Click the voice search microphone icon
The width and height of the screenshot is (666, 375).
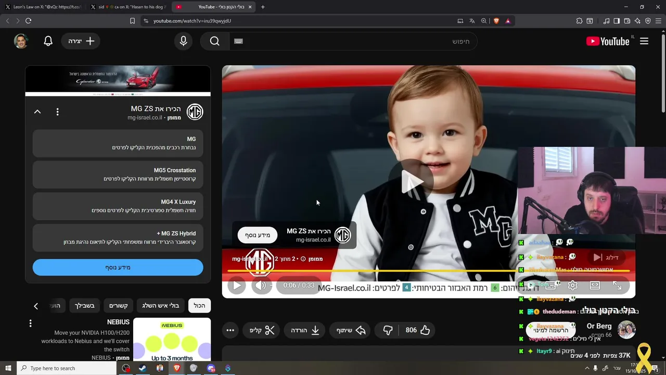click(183, 41)
